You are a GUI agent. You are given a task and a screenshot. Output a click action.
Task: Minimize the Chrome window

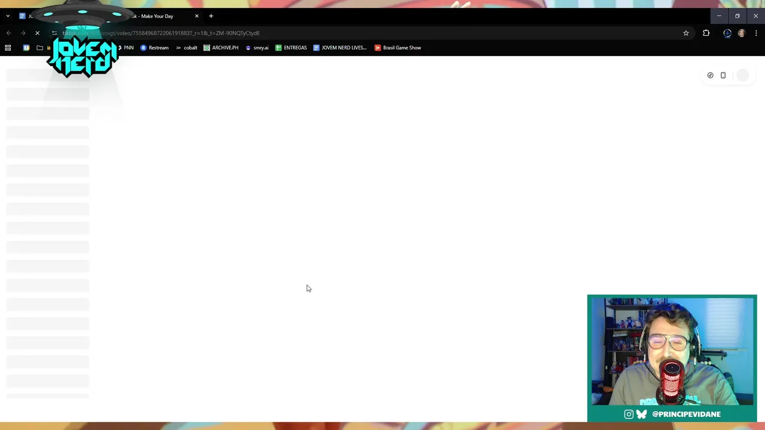719,16
